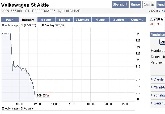Click the 208 price axis label
This screenshot has height=114, width=165.
[138, 99]
